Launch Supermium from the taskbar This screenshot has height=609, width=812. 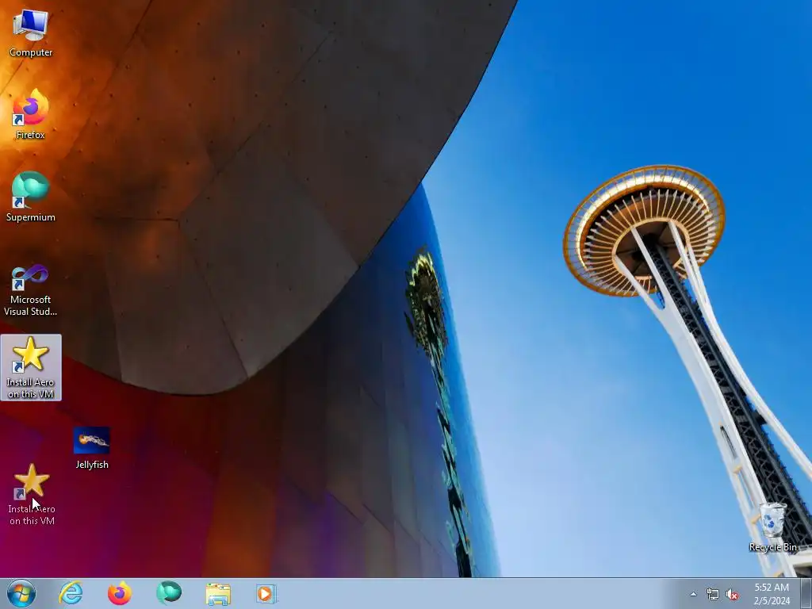click(169, 593)
